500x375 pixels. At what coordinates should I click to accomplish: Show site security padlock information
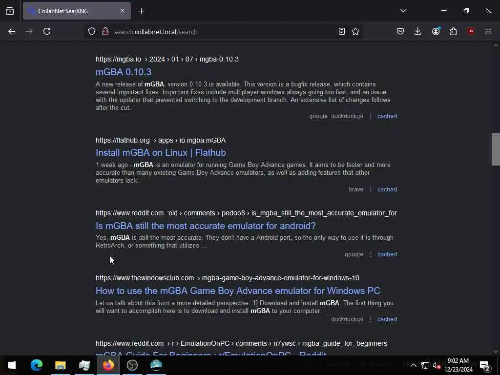tap(105, 32)
